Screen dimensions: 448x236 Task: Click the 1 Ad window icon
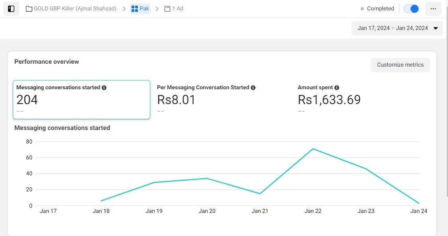click(167, 9)
